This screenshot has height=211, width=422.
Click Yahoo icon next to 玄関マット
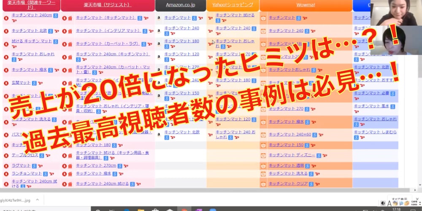[40, 83]
